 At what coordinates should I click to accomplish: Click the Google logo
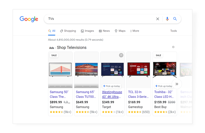click(x=29, y=19)
